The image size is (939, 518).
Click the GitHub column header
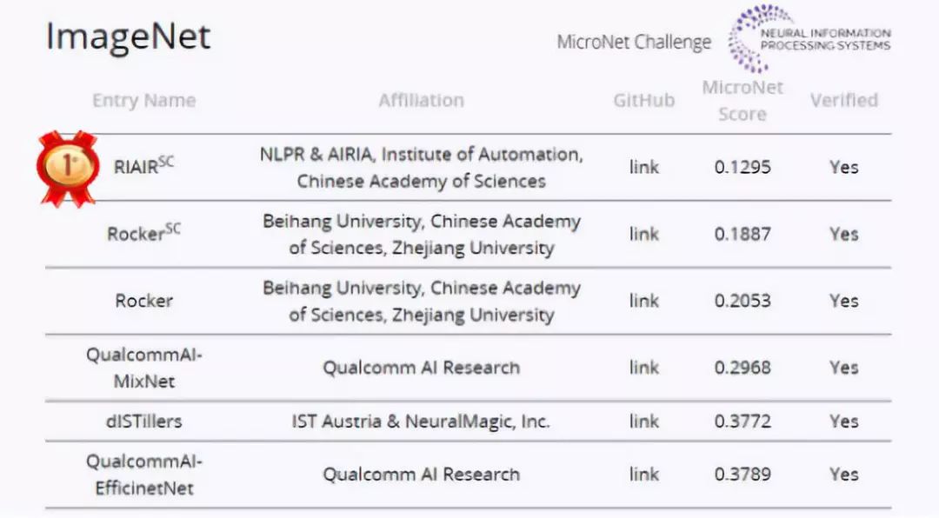pyautogui.click(x=644, y=101)
